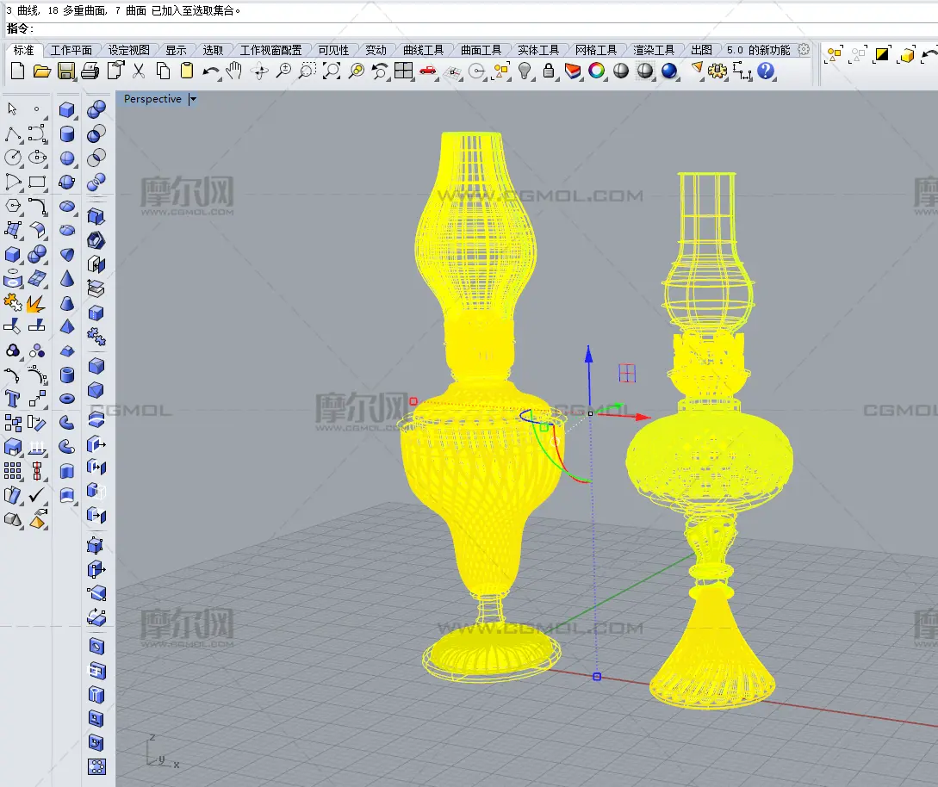
Task: Expand the four-viewport layout icon flyout
Action: click(x=404, y=71)
